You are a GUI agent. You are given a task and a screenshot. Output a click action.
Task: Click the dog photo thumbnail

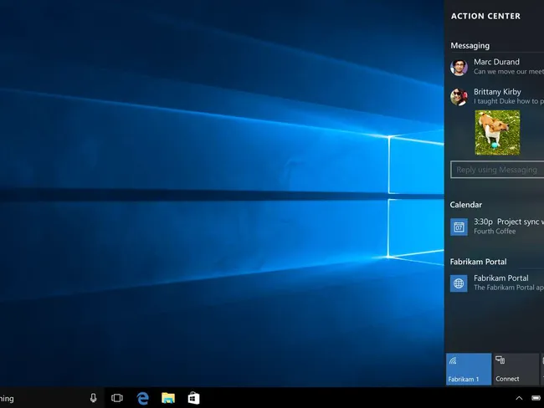pyautogui.click(x=497, y=133)
